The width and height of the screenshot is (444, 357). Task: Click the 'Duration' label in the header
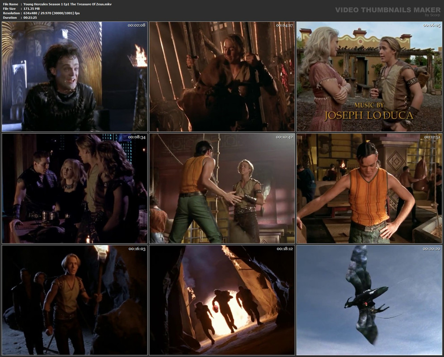click(10, 17)
